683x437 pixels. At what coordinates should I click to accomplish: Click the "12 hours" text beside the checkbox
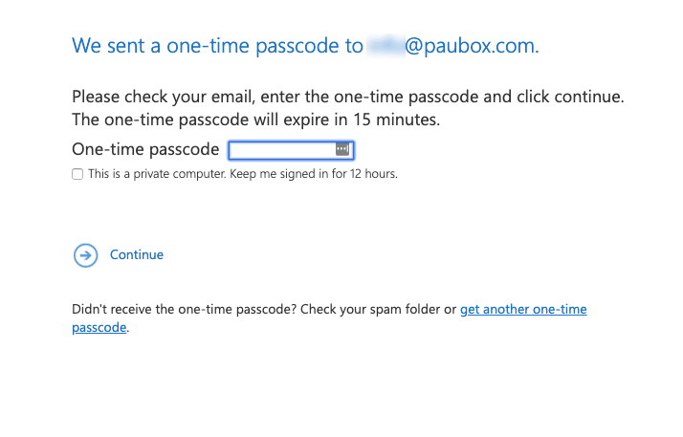374,174
